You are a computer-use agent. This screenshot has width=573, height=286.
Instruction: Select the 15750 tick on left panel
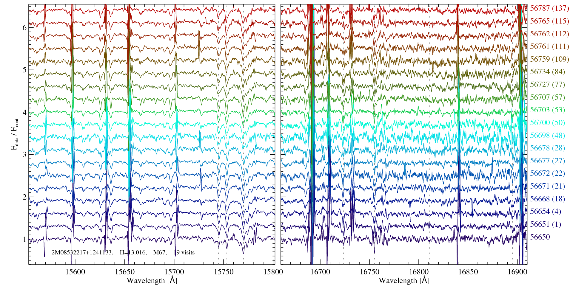pos(224,272)
